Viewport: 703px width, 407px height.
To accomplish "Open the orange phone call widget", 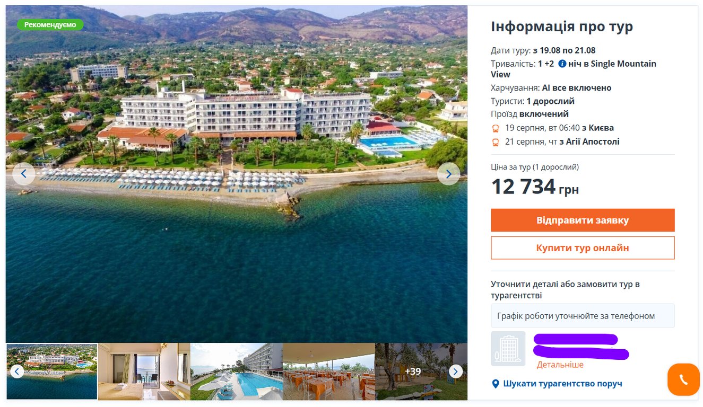I will coord(683,379).
